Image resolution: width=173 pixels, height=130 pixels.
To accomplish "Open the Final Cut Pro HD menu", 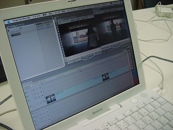I will (x=21, y=19).
